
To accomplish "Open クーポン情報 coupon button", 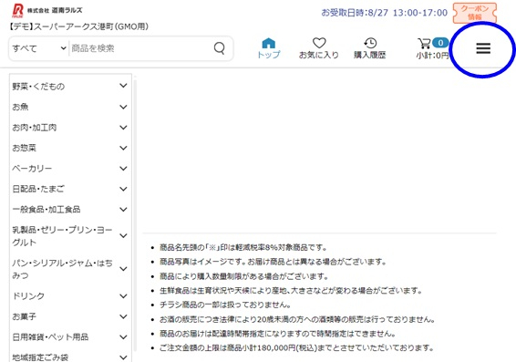I will pos(475,13).
